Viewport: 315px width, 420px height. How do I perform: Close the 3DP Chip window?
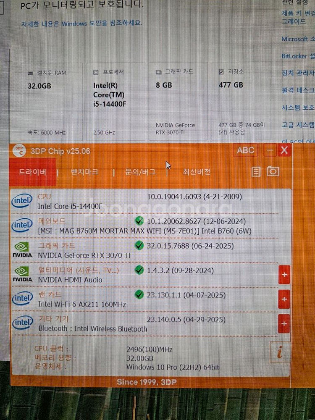pos(284,150)
